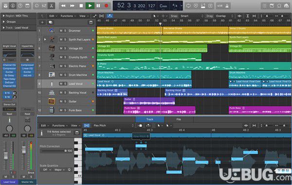292x185 pixels.
Task: Open the Linear EQ plug-in slot
Action: (27, 69)
